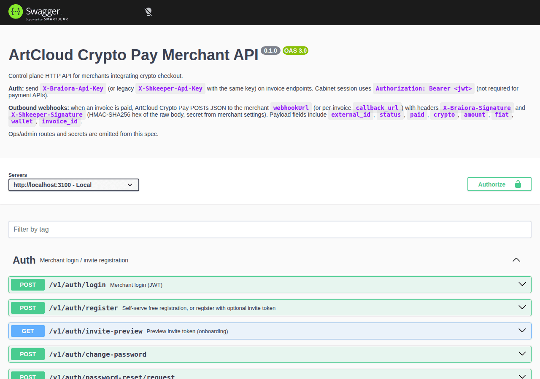
Task: Click the POST badge for change-password
Action: 28,354
